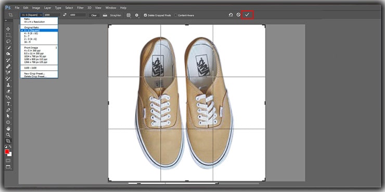
Task: Open the crop ratio preset dropdown
Action: click(31, 15)
